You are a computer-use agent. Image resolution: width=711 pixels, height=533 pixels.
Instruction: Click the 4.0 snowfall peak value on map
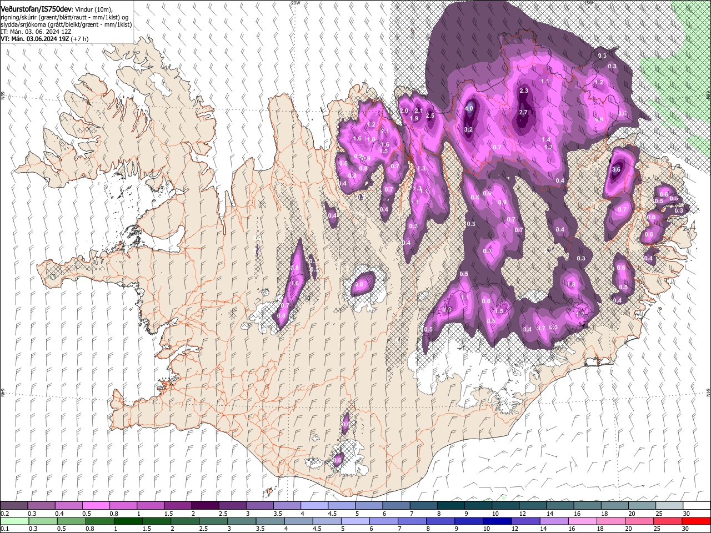click(469, 108)
